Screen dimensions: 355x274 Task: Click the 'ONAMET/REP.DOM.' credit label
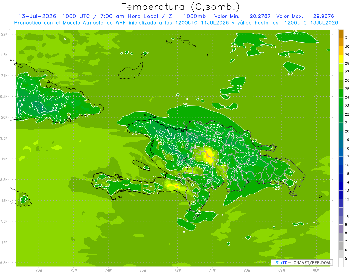(312, 262)
